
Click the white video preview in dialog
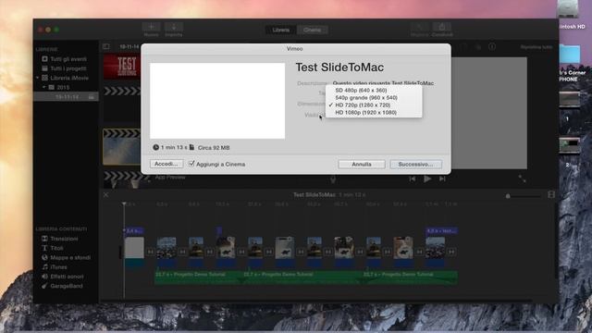point(217,101)
